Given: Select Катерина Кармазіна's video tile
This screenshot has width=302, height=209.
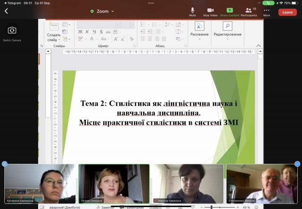Looking at the screenshot, I should [x=40, y=184].
